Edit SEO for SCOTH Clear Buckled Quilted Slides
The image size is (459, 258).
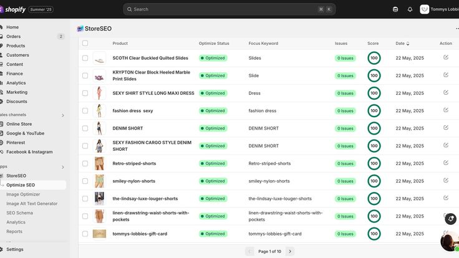(x=445, y=57)
